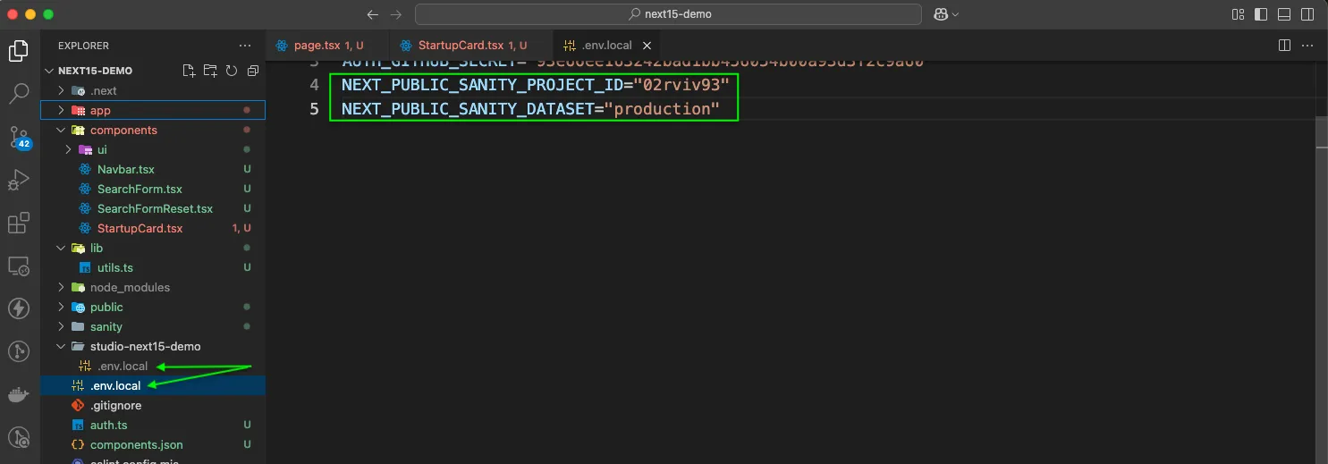Click line number 5 in the gutter

tap(314, 109)
